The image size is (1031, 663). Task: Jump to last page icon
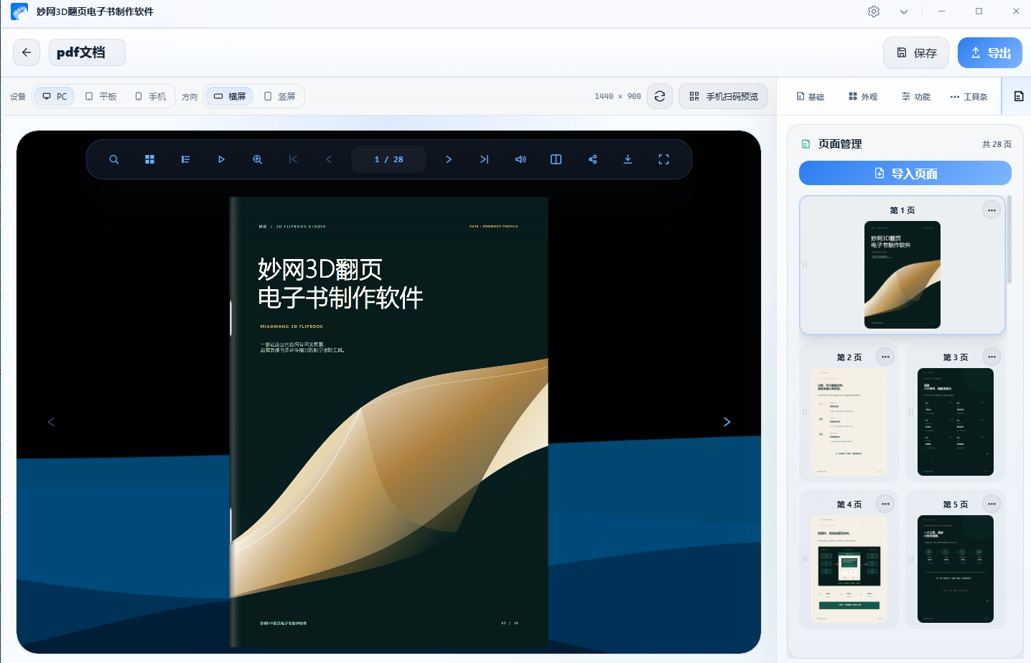click(x=485, y=159)
